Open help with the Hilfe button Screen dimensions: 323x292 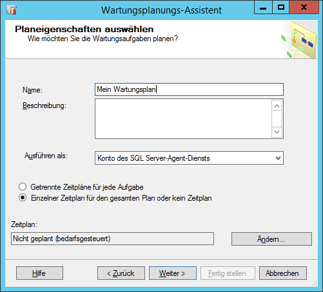click(x=39, y=273)
